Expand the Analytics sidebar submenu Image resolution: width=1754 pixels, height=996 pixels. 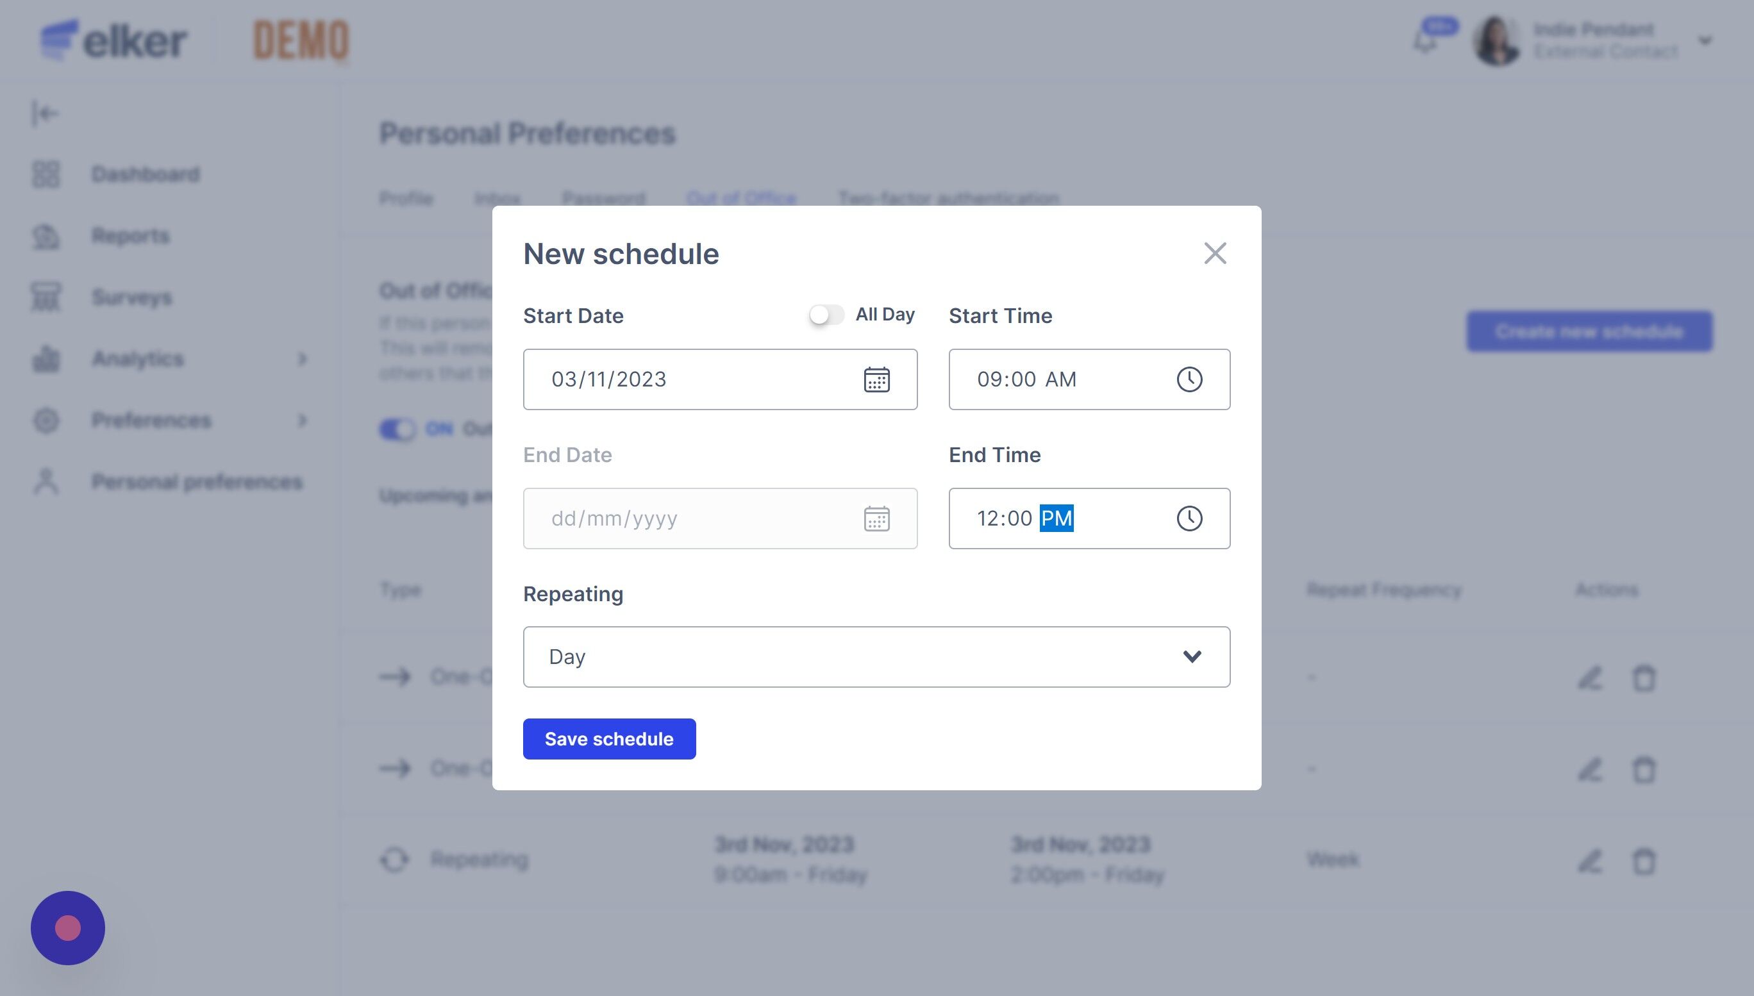[303, 358]
